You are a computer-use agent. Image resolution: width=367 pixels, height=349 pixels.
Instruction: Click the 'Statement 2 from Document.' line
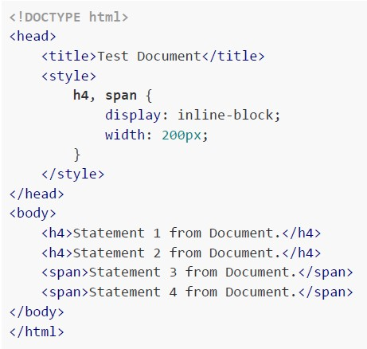pos(182,253)
